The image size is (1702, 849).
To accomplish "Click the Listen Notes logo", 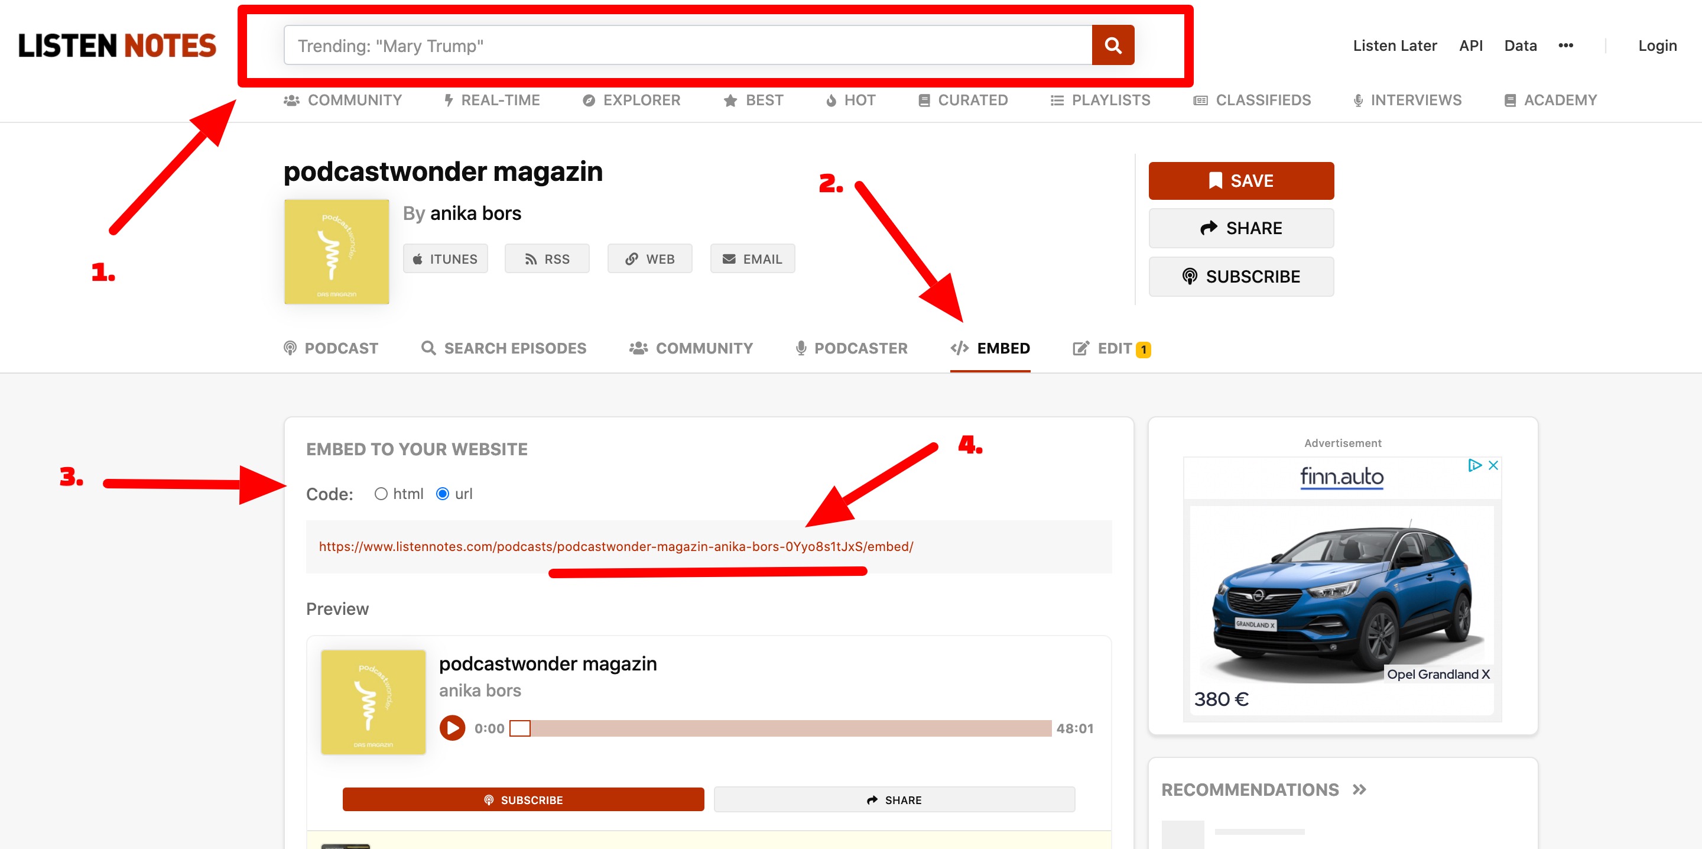I will click(x=117, y=46).
